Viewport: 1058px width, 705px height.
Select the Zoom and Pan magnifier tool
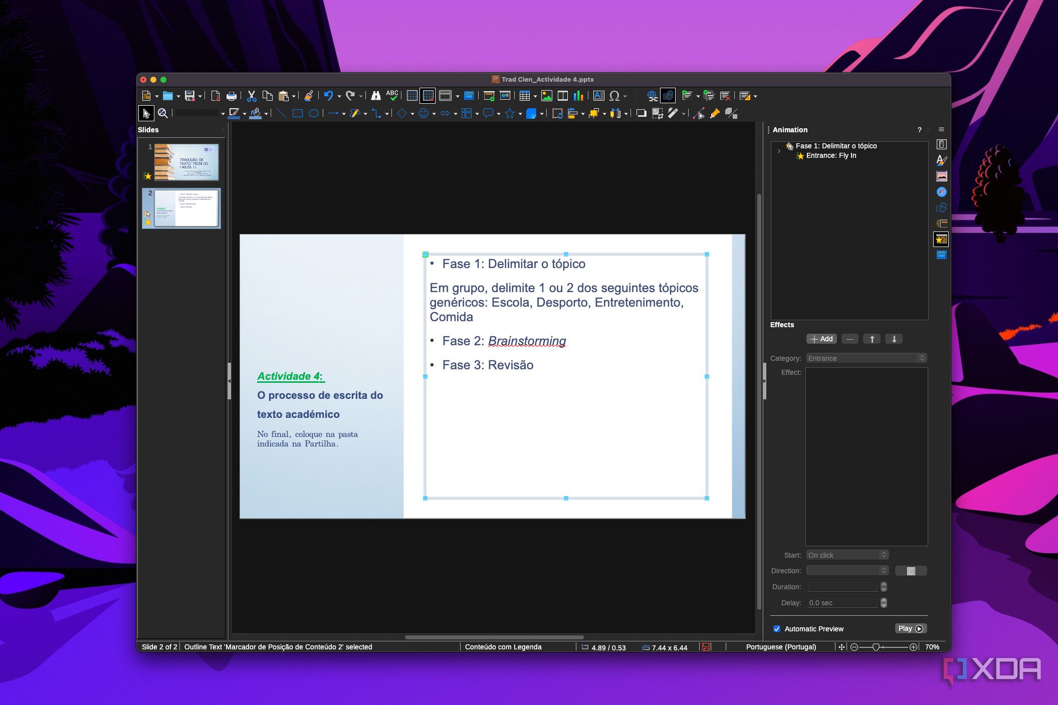click(x=162, y=114)
